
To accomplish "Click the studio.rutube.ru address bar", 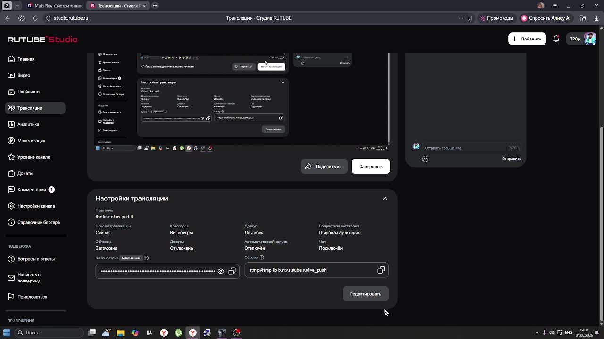I will 71,18.
